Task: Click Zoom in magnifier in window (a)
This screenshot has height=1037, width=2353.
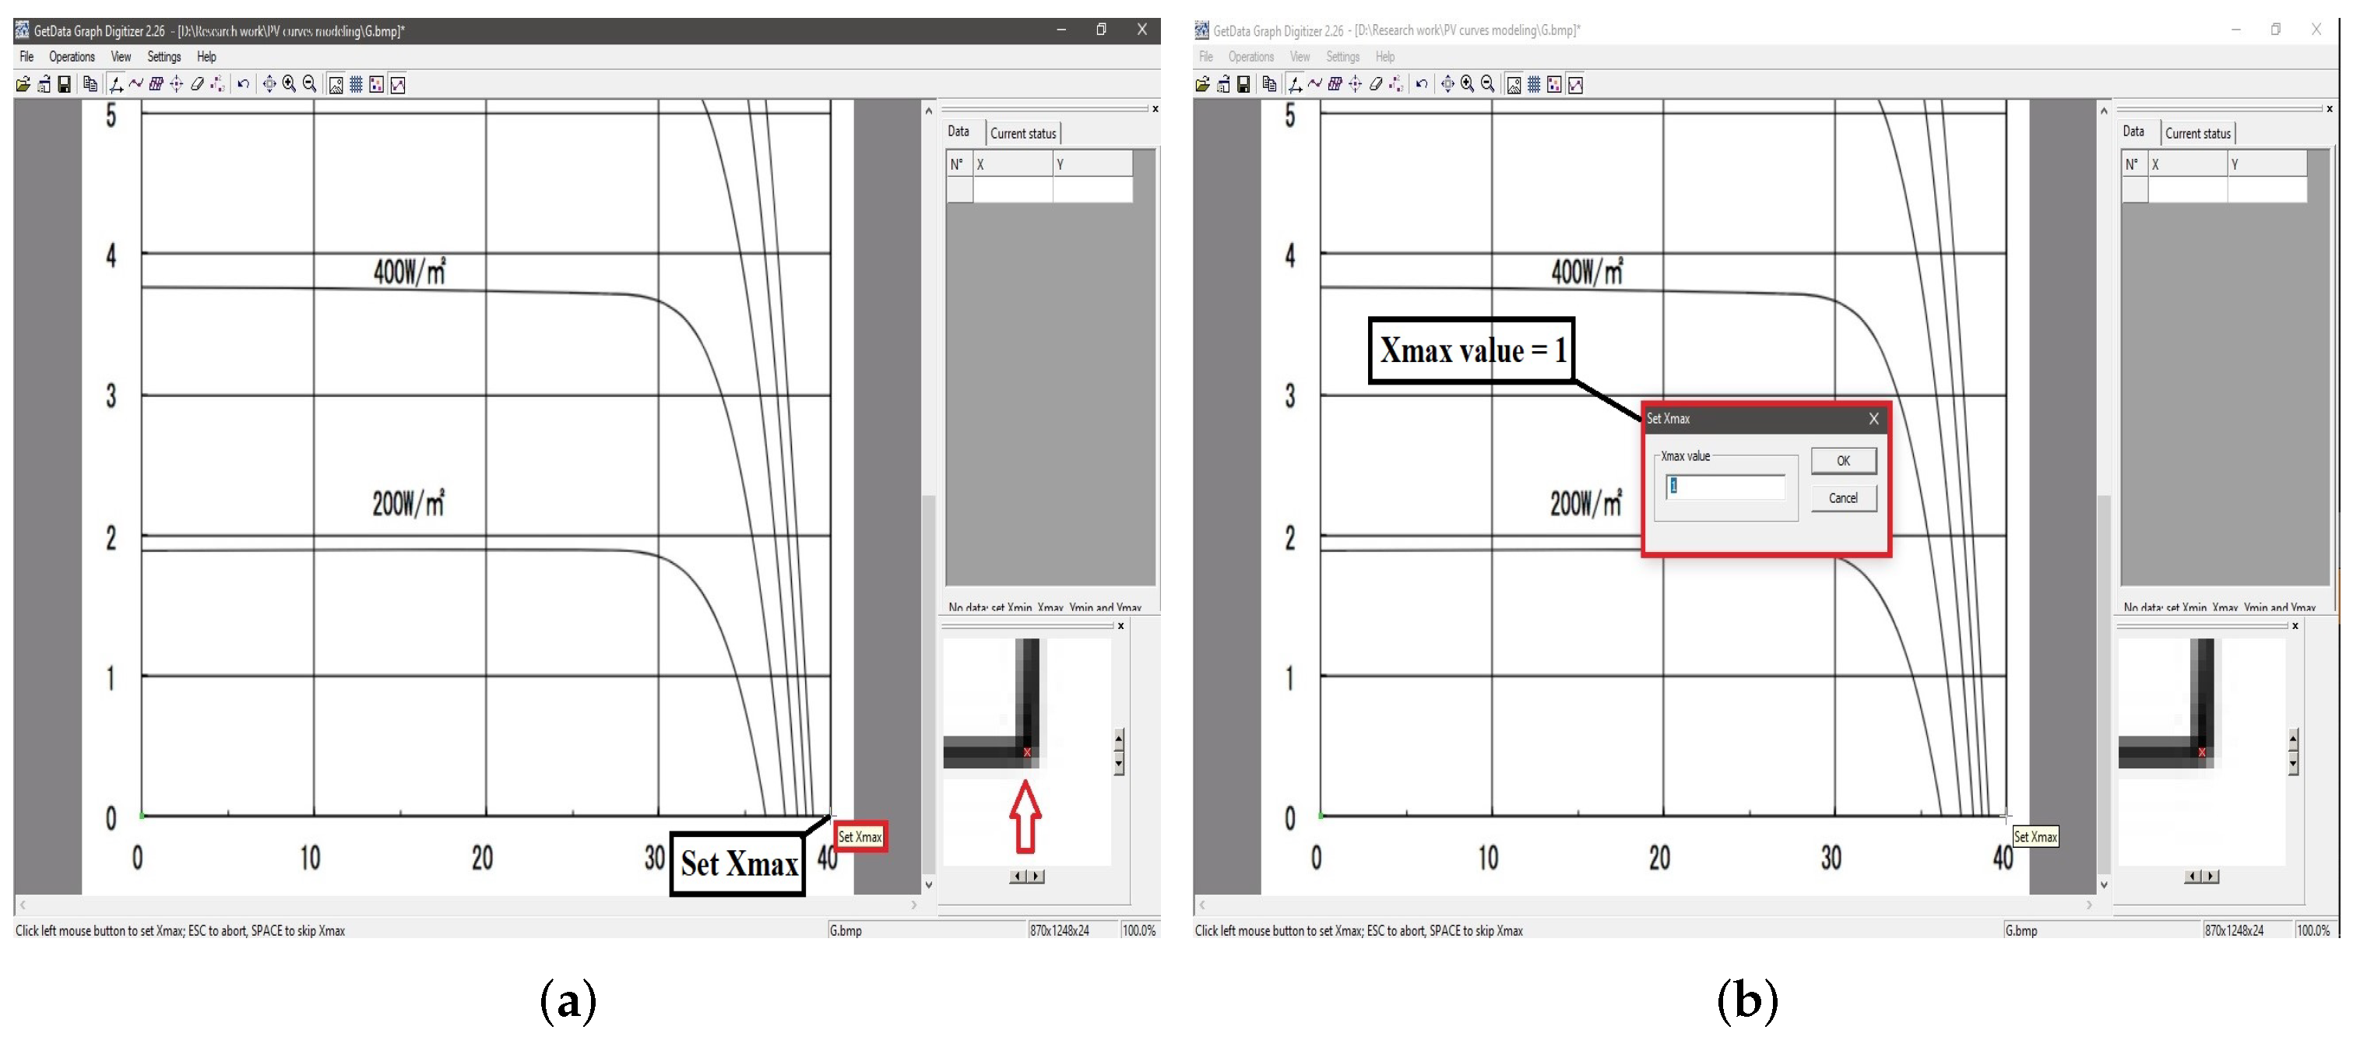Action: click(x=290, y=85)
